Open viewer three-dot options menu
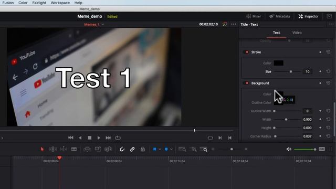This screenshot has width=336, height=189. (x=234, y=24)
